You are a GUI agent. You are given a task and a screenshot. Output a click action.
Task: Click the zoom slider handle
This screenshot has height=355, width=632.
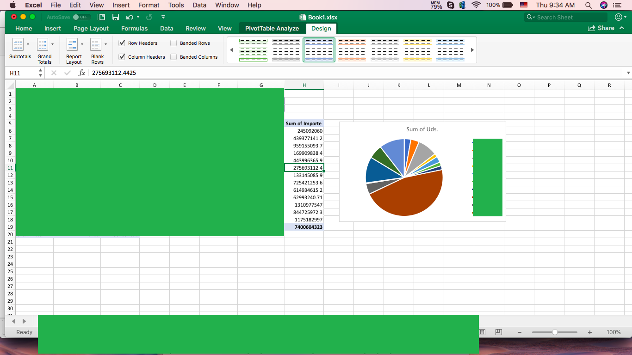(555, 332)
